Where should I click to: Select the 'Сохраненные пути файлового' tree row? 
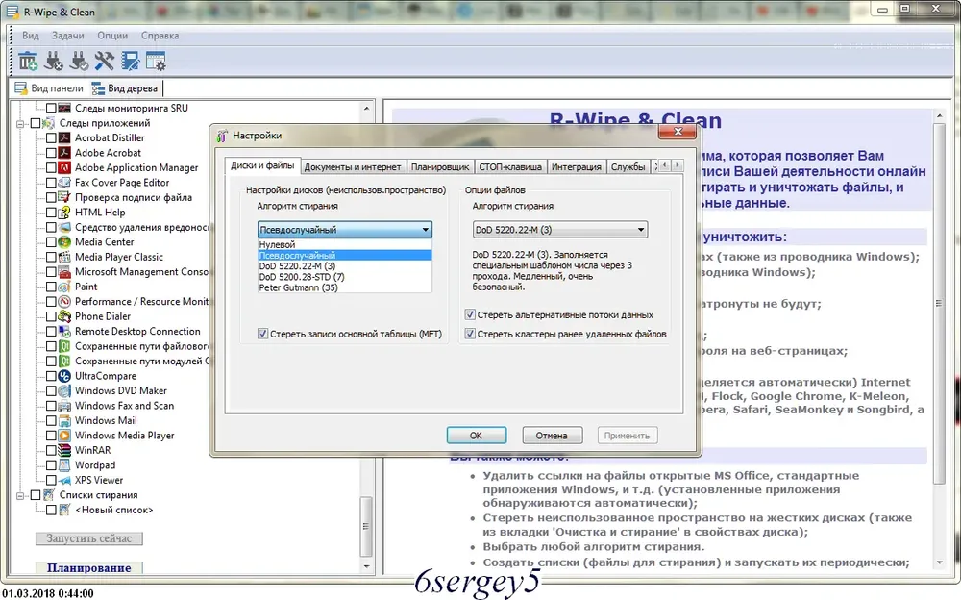click(x=141, y=346)
